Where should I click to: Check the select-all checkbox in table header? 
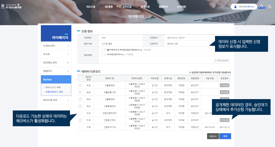coord(80,78)
